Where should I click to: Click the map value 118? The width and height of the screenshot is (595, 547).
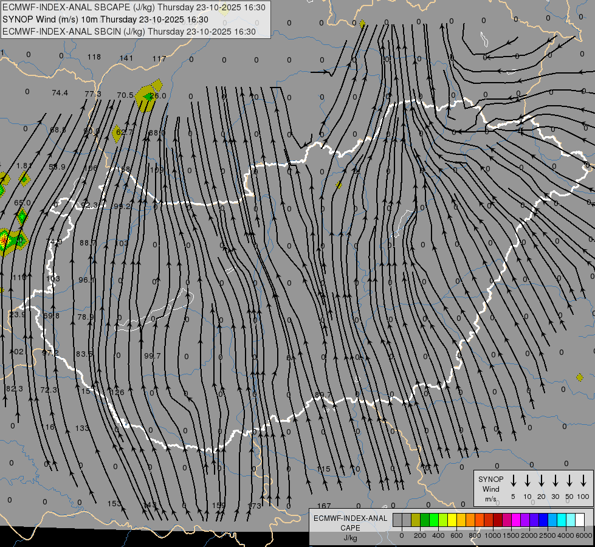tap(94, 57)
